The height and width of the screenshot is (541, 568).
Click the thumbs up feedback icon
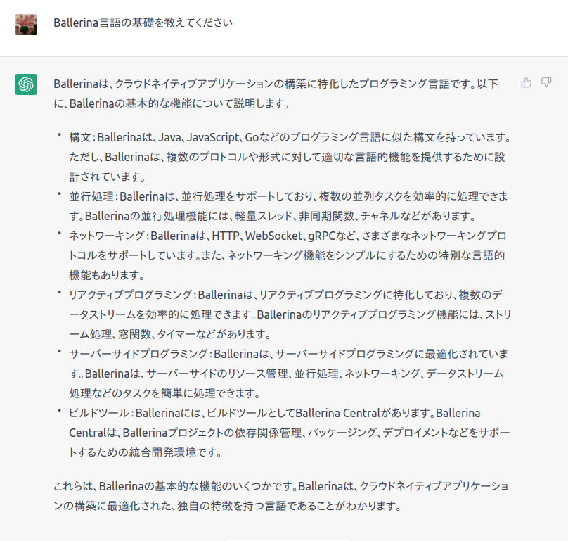coord(526,83)
